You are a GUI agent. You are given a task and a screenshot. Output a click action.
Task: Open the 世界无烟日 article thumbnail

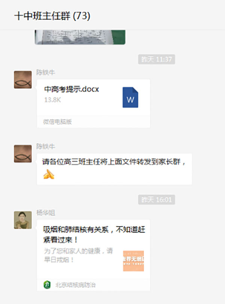click(133, 261)
